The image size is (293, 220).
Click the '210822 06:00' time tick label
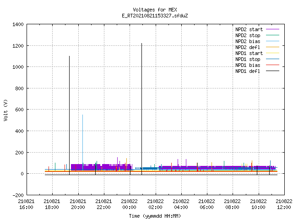pos(207,204)
